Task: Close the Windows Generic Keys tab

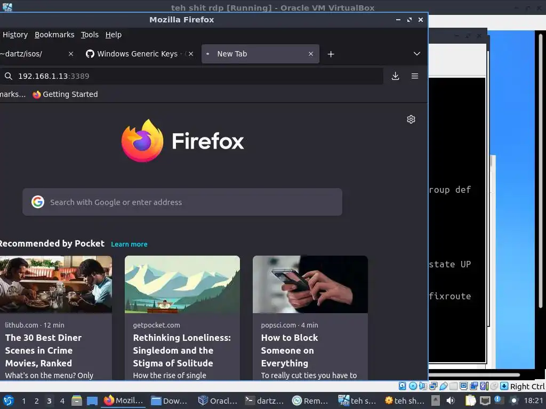Action: [x=191, y=54]
